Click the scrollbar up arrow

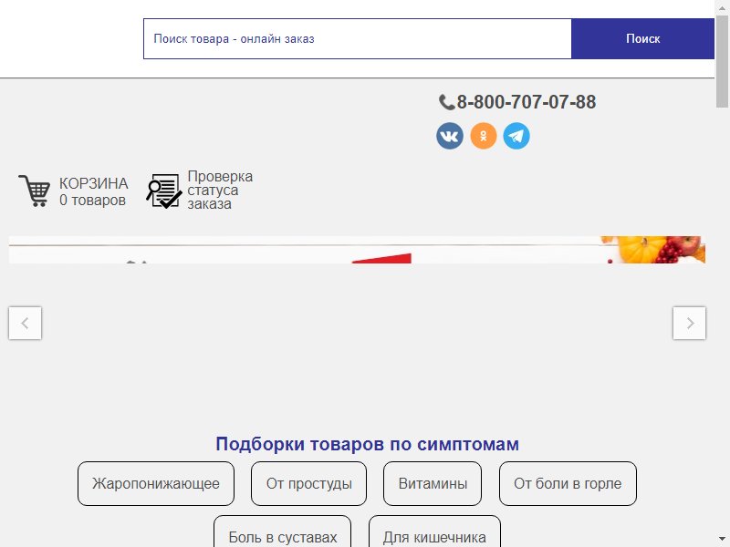722,6
